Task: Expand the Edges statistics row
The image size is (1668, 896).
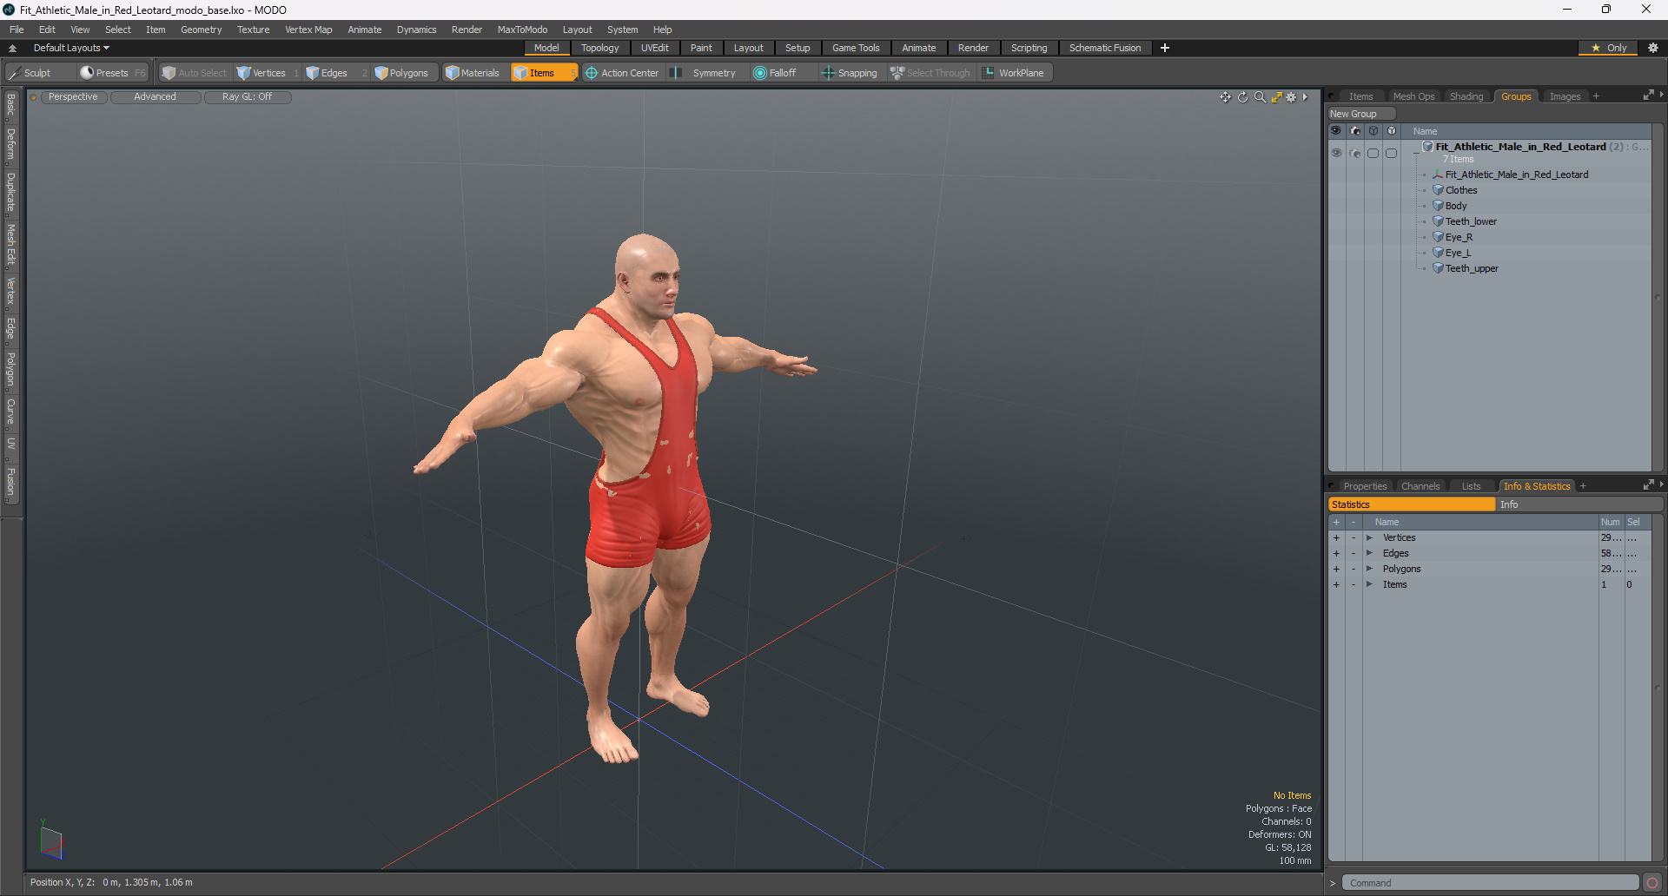Action: coord(1369,554)
